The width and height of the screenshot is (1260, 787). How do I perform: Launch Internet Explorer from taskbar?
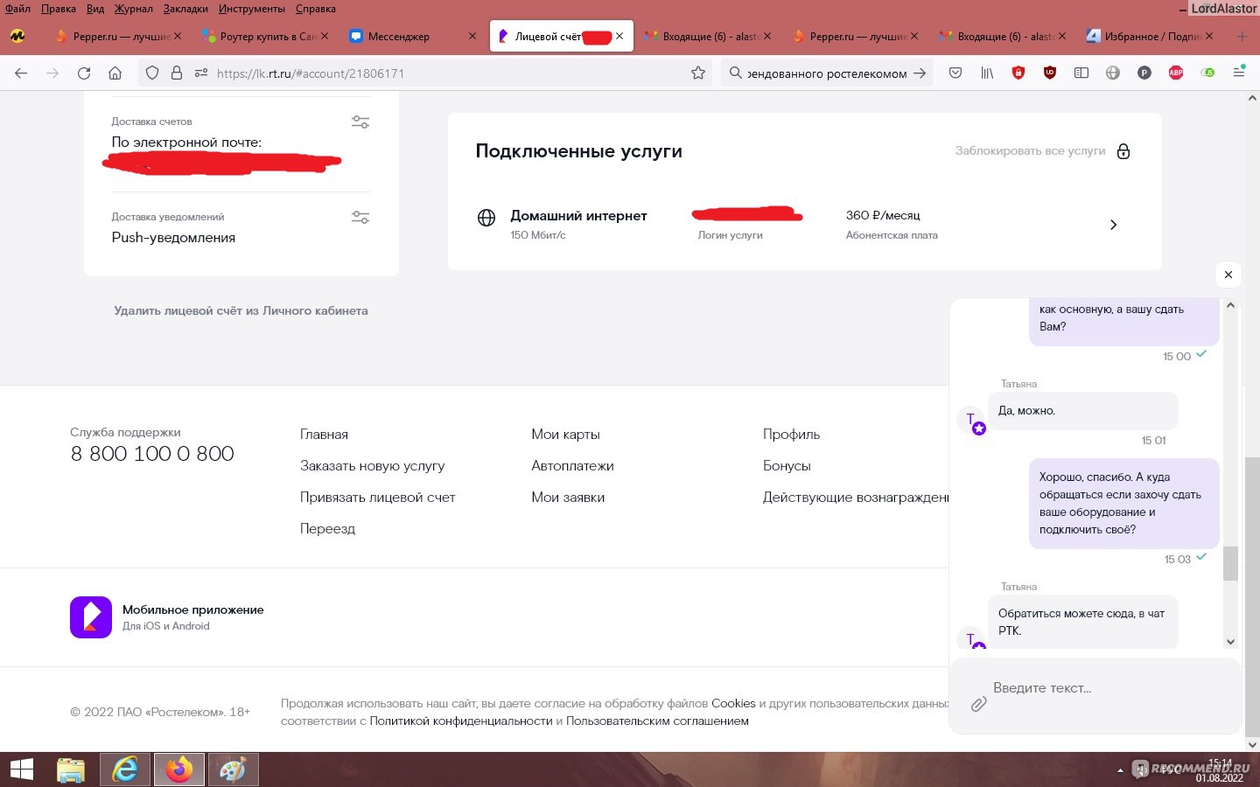pyautogui.click(x=125, y=770)
